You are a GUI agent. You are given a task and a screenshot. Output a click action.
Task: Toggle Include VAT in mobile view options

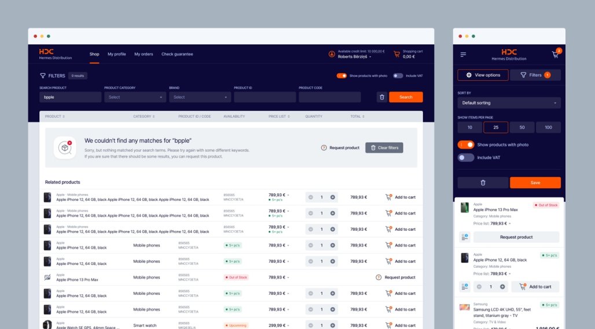coord(465,158)
